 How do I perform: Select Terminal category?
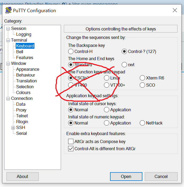pos(19,40)
